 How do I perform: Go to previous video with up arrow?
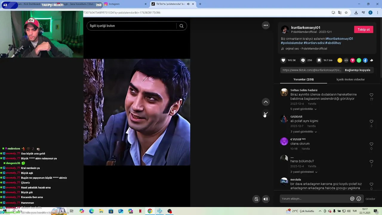tap(266, 102)
